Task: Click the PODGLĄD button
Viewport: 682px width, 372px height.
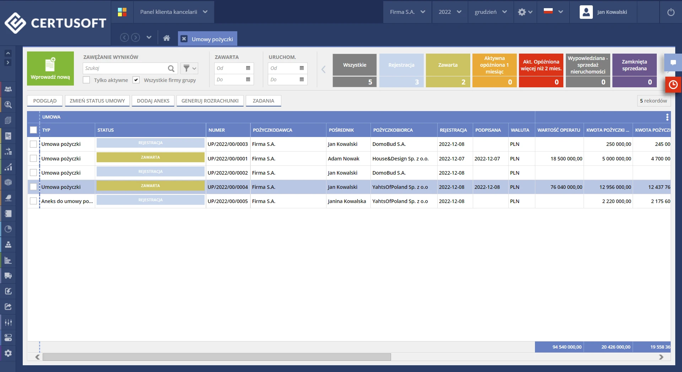Action: [45, 101]
